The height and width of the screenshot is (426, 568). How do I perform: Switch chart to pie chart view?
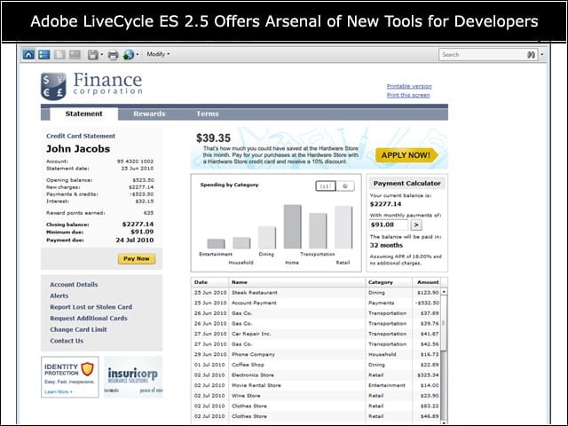[345, 186]
